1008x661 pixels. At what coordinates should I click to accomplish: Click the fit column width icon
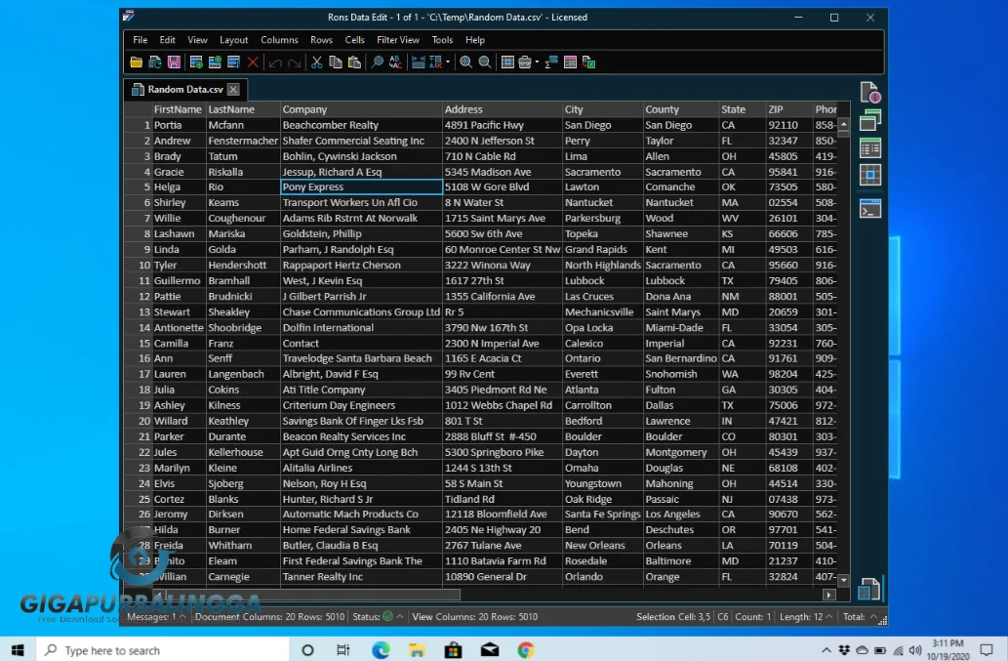419,62
